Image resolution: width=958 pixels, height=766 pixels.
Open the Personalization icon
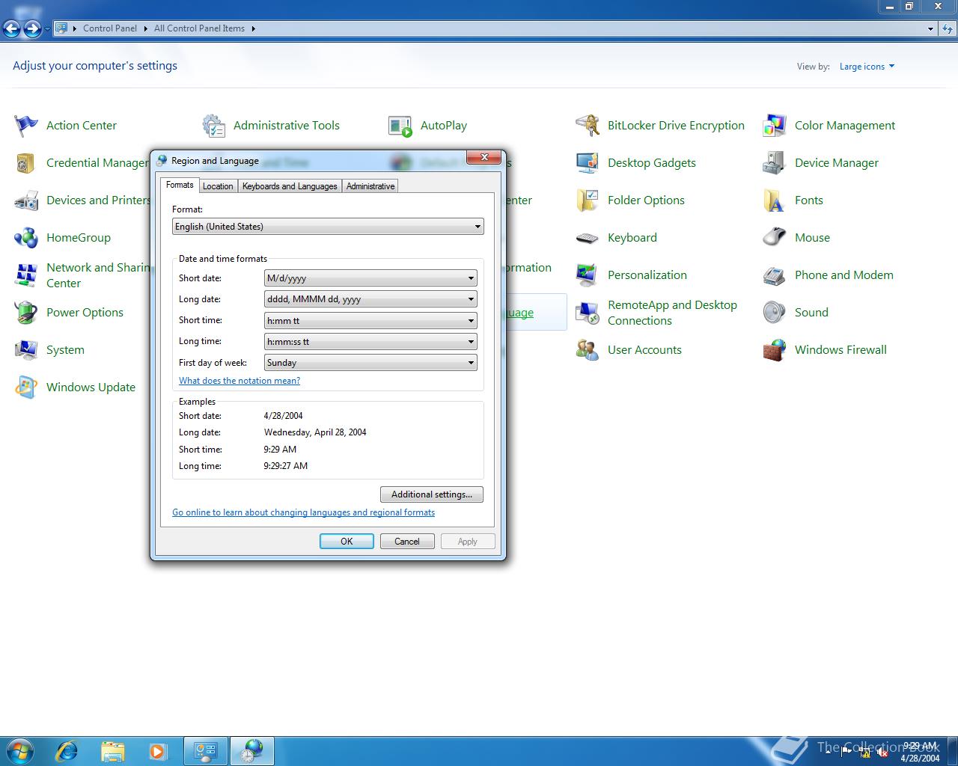(x=588, y=275)
